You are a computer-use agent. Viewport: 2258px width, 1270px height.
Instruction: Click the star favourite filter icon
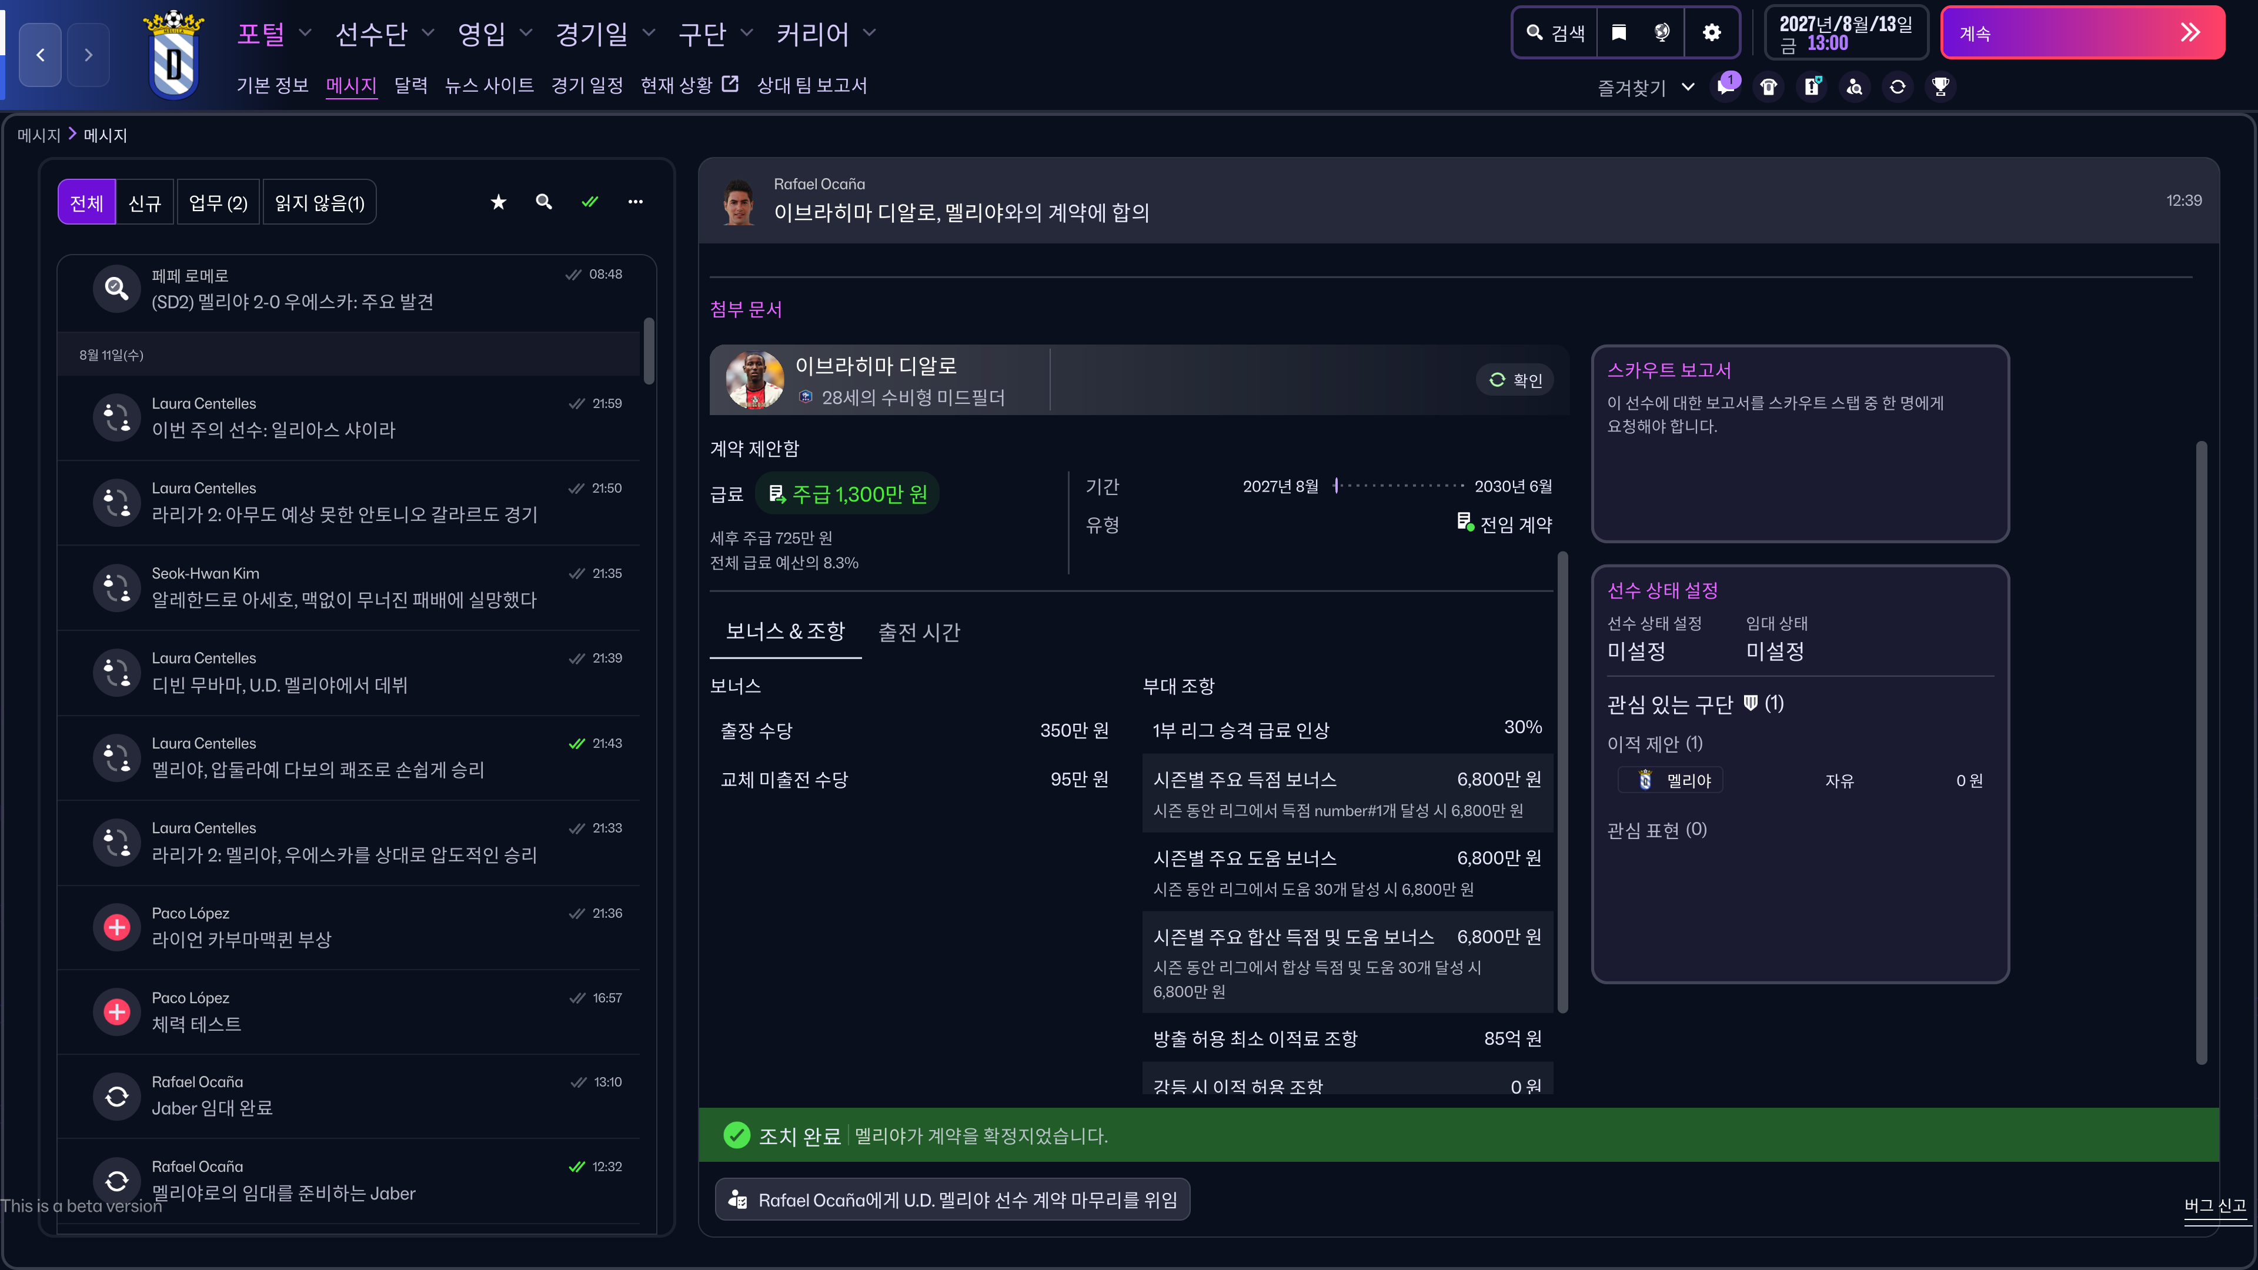pos(499,202)
